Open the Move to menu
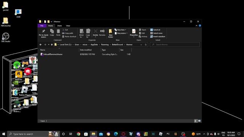The image size is (244, 137). 81,33
